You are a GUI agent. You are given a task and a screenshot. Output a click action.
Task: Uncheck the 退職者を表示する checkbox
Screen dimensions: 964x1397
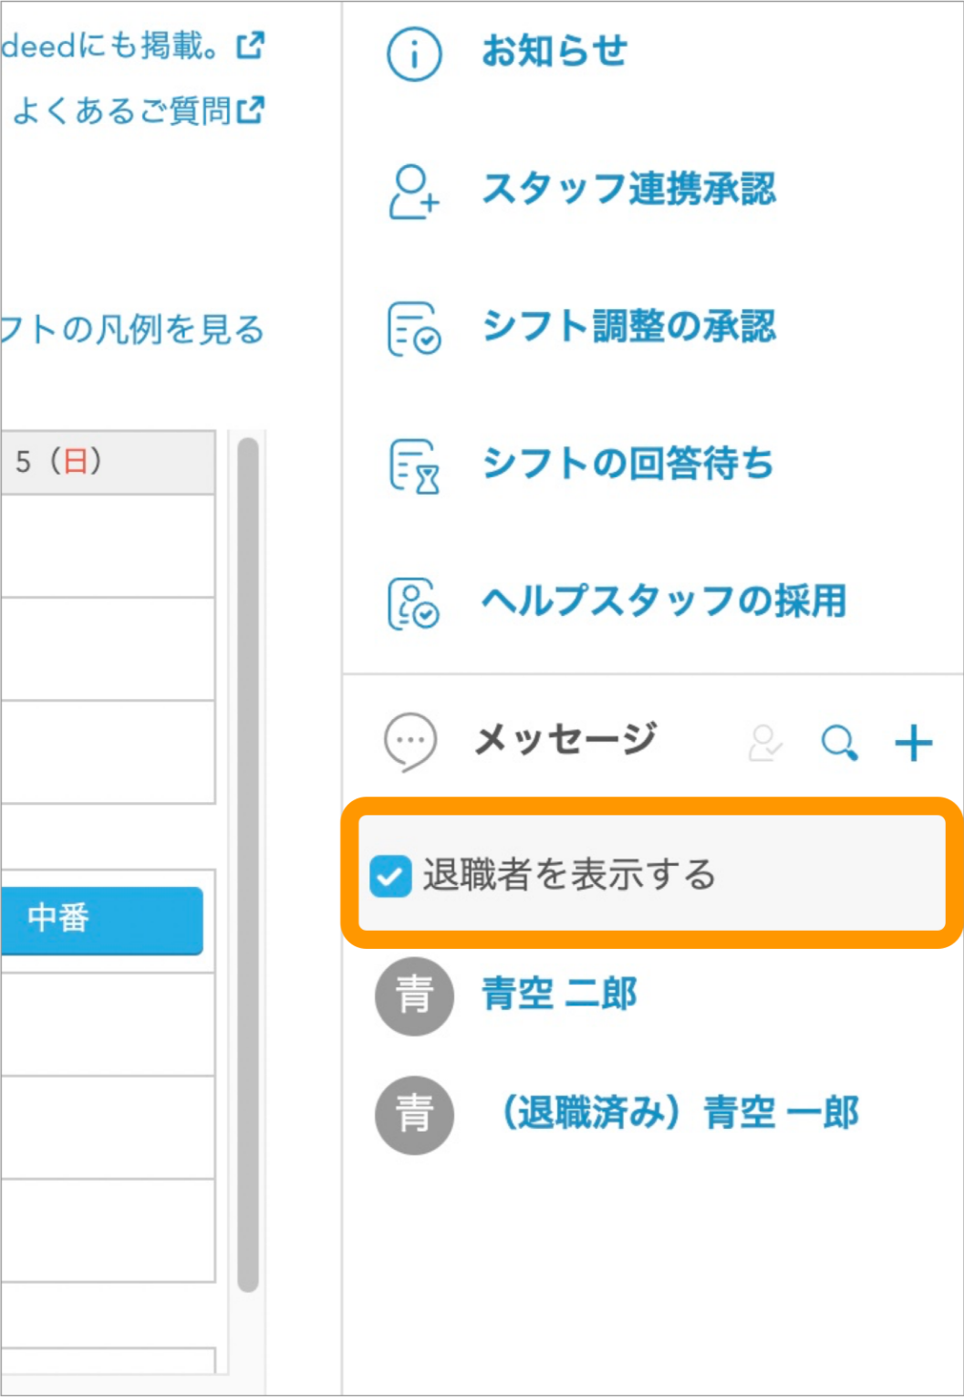point(391,876)
